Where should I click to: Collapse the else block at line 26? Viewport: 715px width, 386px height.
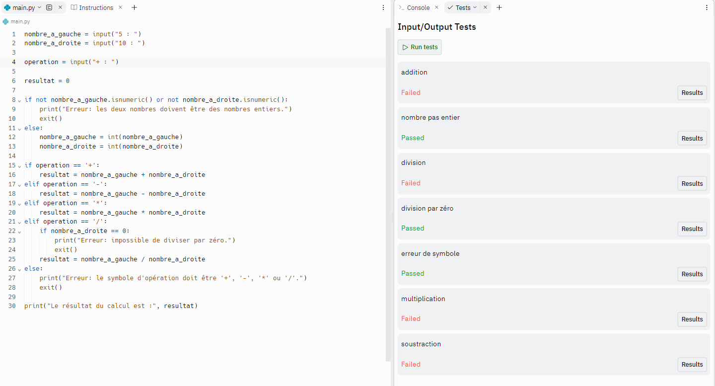pyautogui.click(x=19, y=269)
